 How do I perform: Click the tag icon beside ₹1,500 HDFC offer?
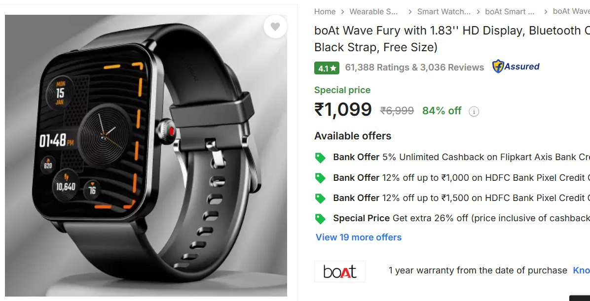[321, 198]
